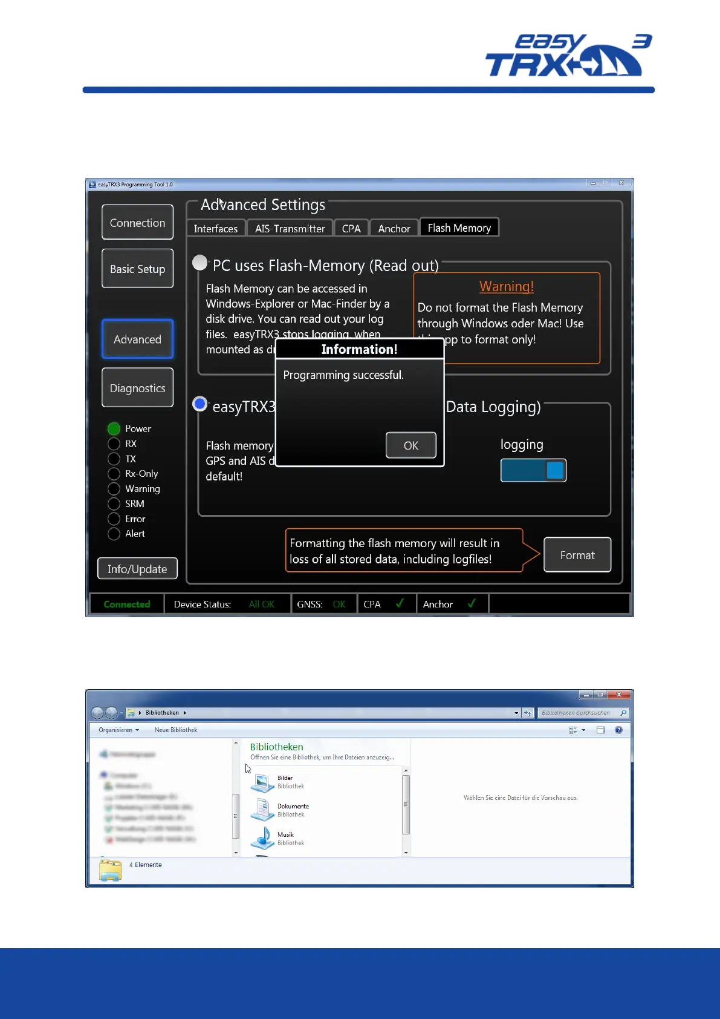The image size is (720, 1019).
Task: Click the green Power indicator
Action: [114, 429]
